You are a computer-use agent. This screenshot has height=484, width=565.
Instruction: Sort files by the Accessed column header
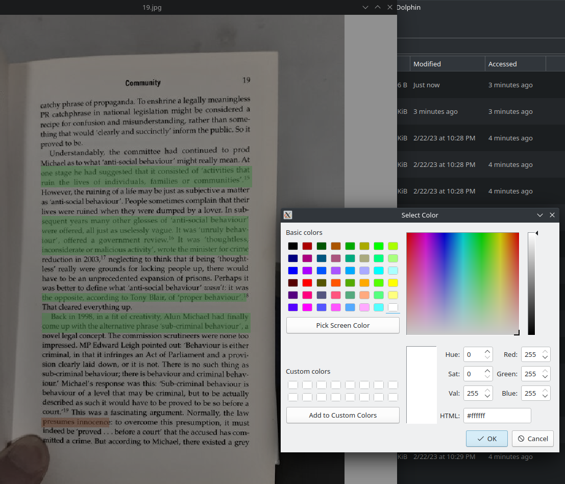pos(503,64)
